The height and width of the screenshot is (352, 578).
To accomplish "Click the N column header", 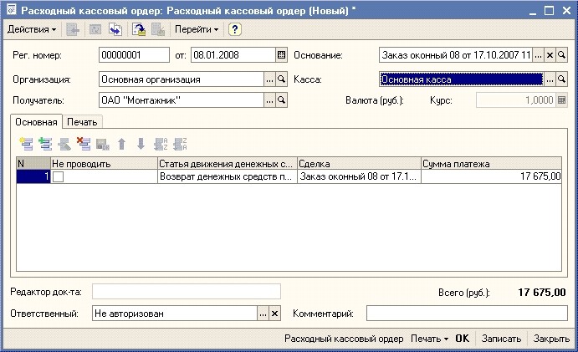I will [x=33, y=164].
